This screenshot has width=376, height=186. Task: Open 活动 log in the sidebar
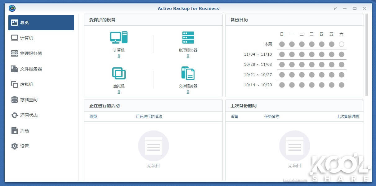[24, 131]
